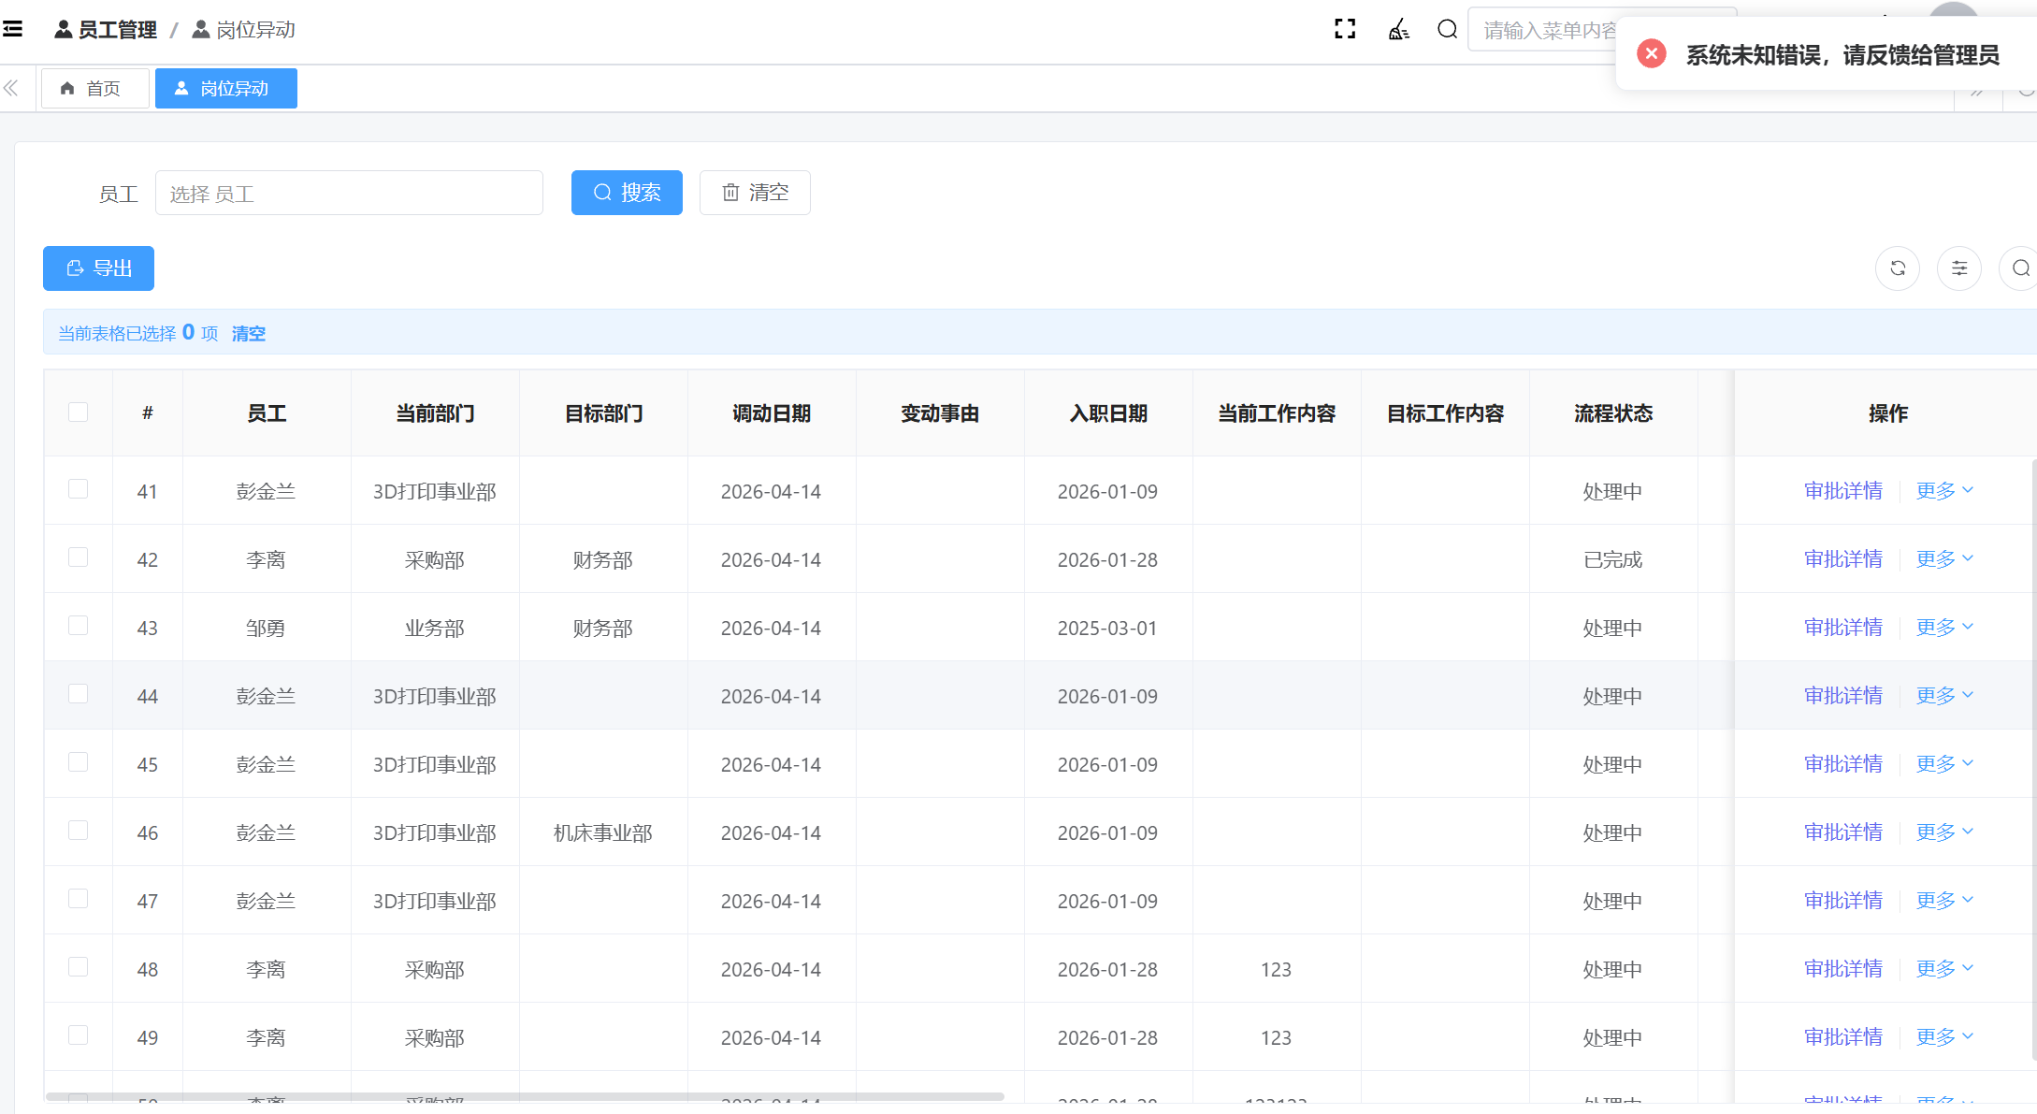Viewport: 2037px width, 1114px height.
Task: Open 审批详情 for row 49
Action: pos(1843,1037)
